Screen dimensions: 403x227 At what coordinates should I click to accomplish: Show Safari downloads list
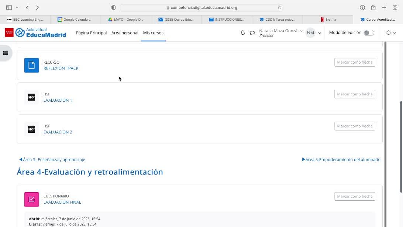coord(362,7)
